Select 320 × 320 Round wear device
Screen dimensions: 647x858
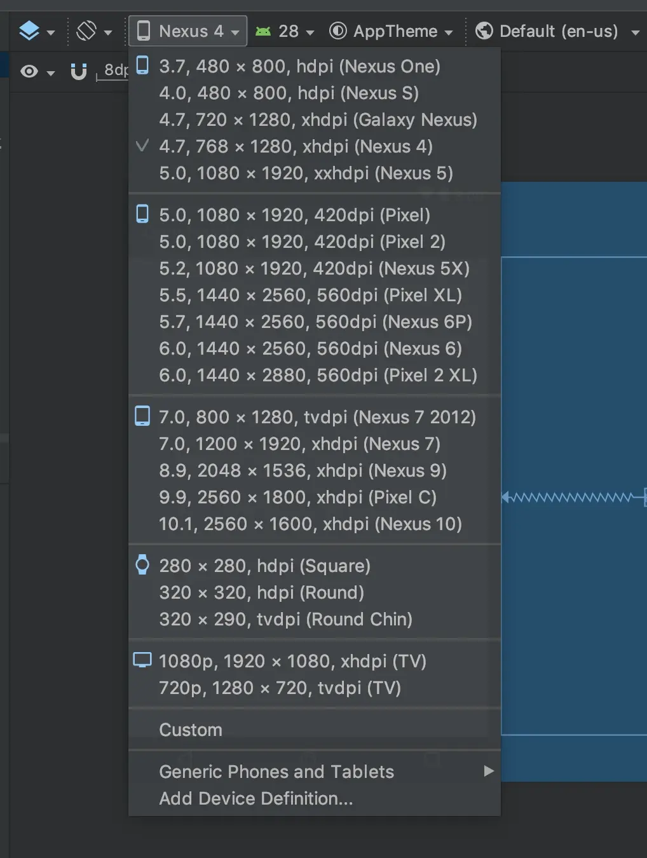pos(315,592)
